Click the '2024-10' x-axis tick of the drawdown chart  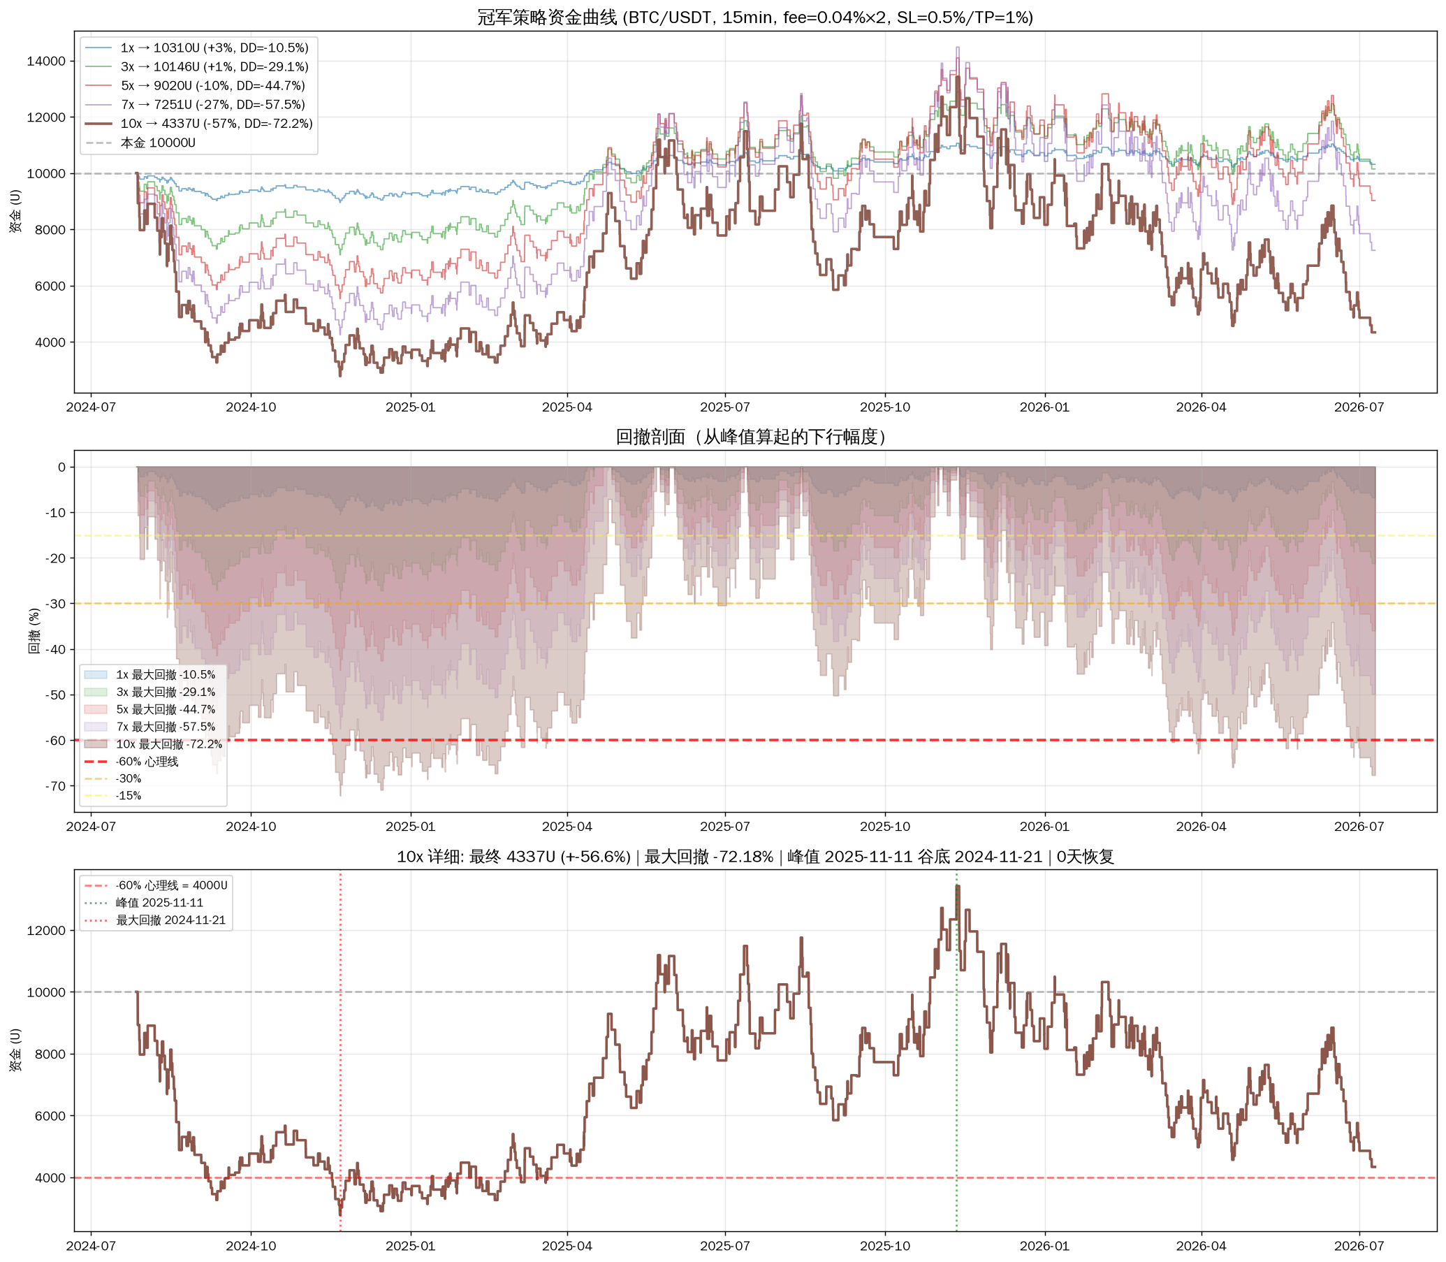coord(251,827)
